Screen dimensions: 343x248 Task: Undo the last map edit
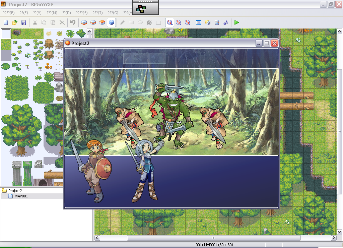tap(73, 22)
